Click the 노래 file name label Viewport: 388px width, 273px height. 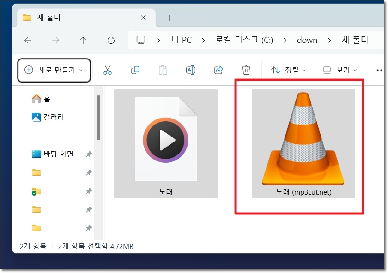point(166,191)
